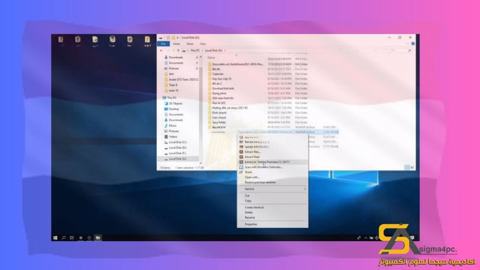
Task: Open Audio ETS Toeic 2020 LC quick access folder
Action: tap(181, 79)
